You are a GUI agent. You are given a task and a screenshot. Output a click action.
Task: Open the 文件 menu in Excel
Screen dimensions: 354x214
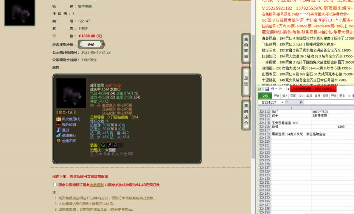[265, 95]
